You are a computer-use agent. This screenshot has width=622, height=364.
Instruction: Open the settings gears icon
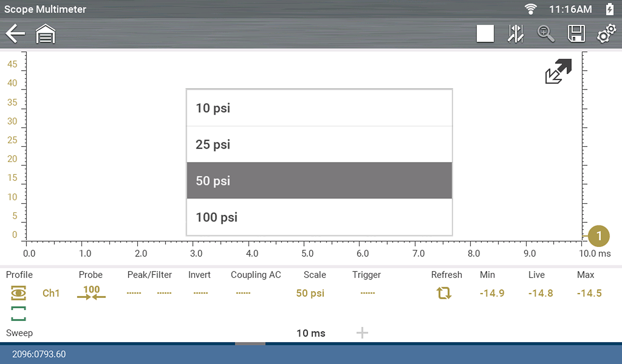[606, 34]
